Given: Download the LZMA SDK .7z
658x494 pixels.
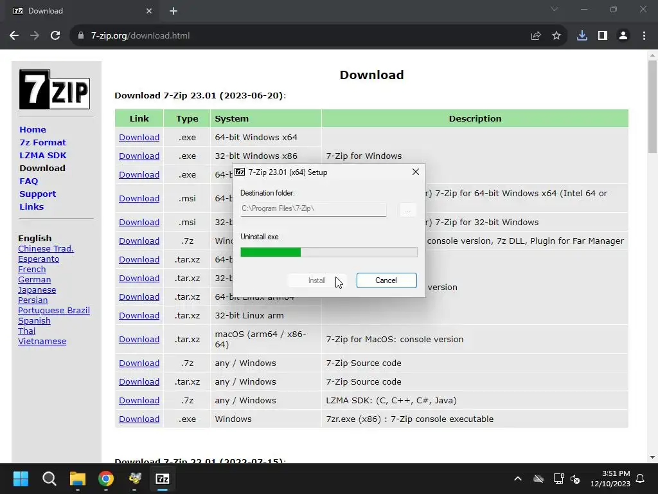Looking at the screenshot, I should [139, 400].
